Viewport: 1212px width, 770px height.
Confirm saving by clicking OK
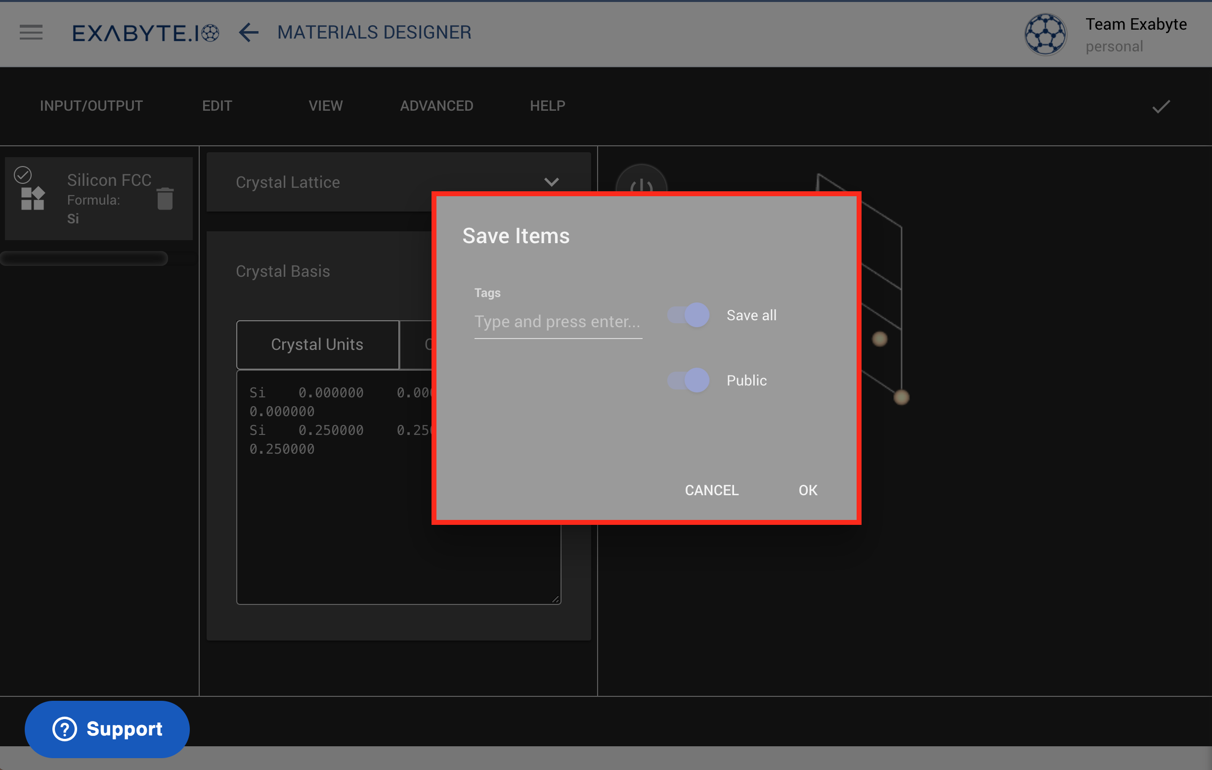coord(807,490)
